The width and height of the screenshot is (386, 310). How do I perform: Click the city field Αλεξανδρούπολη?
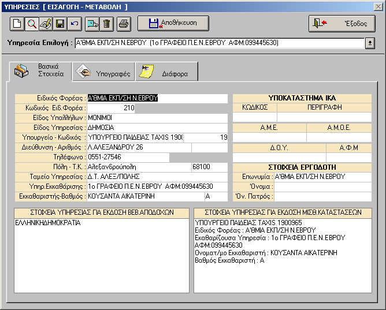click(x=139, y=167)
